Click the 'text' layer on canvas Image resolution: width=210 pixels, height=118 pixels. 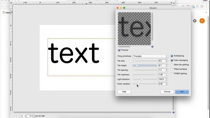[73, 53]
